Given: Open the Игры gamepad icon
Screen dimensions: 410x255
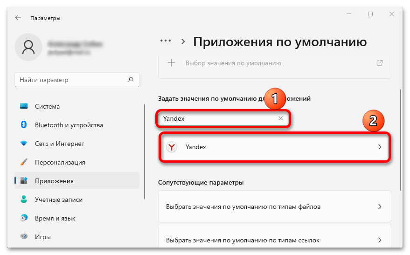Looking at the screenshot, I should tap(24, 236).
